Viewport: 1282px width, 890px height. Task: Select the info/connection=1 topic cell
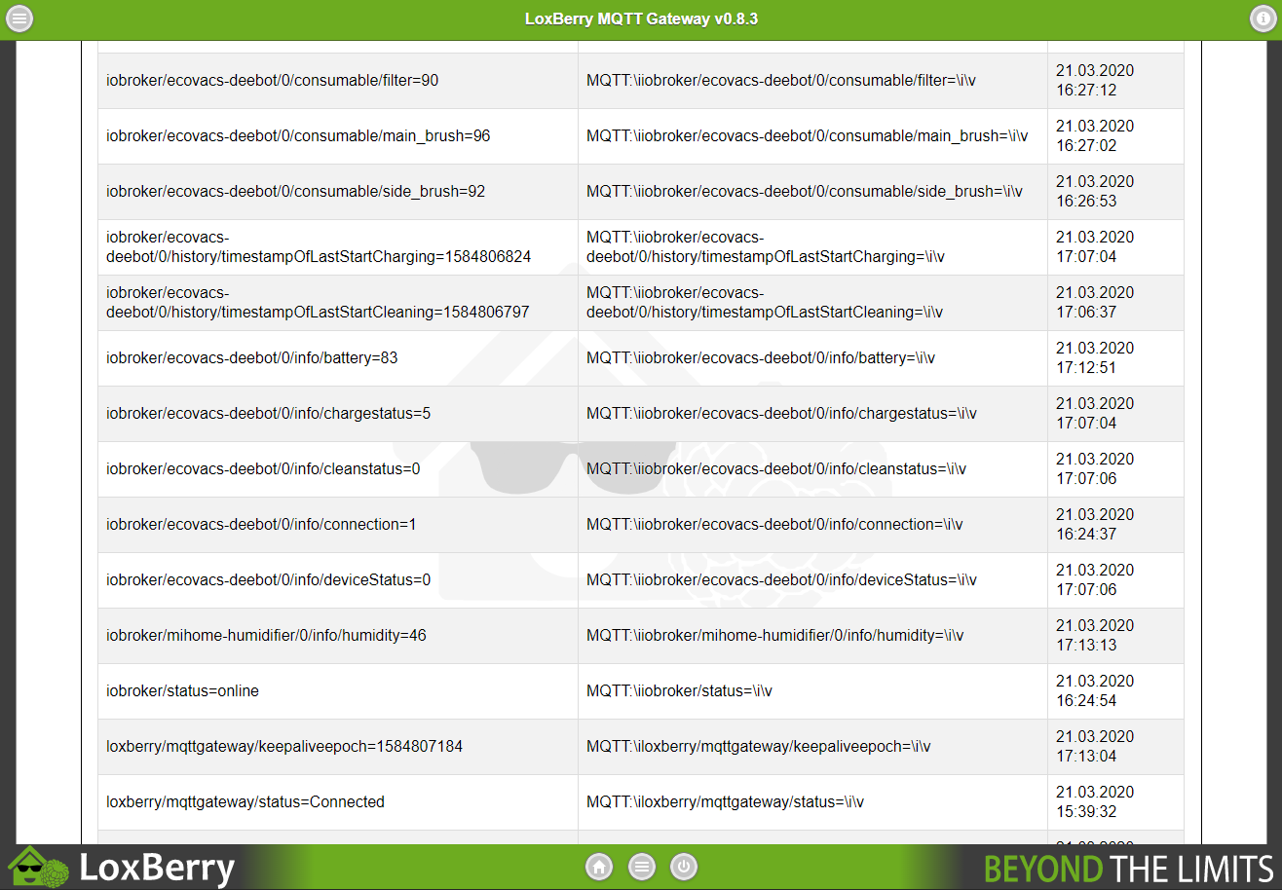338,525
